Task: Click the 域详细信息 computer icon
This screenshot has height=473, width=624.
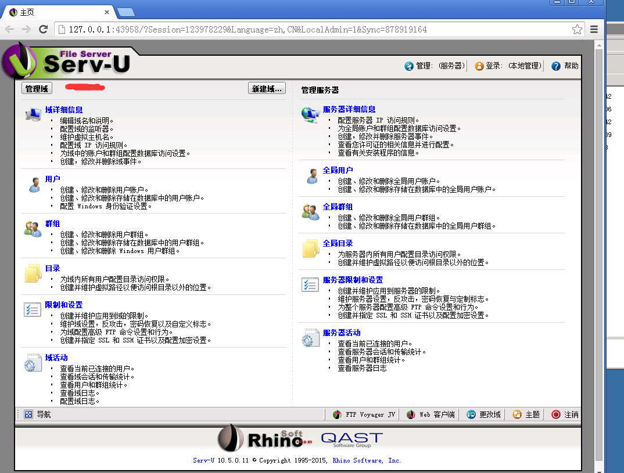Action: 33,114
